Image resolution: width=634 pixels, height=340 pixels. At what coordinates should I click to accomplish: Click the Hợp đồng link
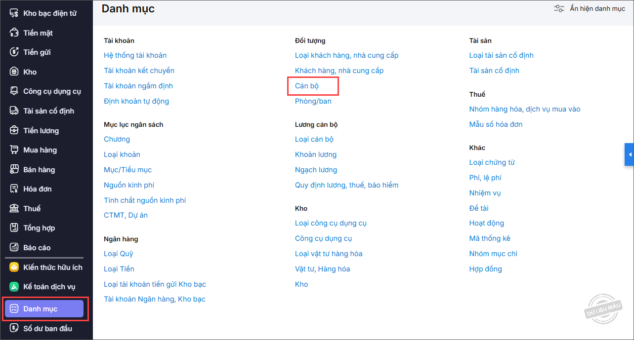coord(486,269)
